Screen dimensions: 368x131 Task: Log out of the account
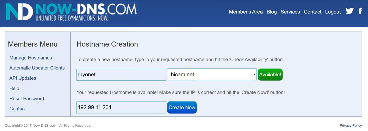click(333, 12)
